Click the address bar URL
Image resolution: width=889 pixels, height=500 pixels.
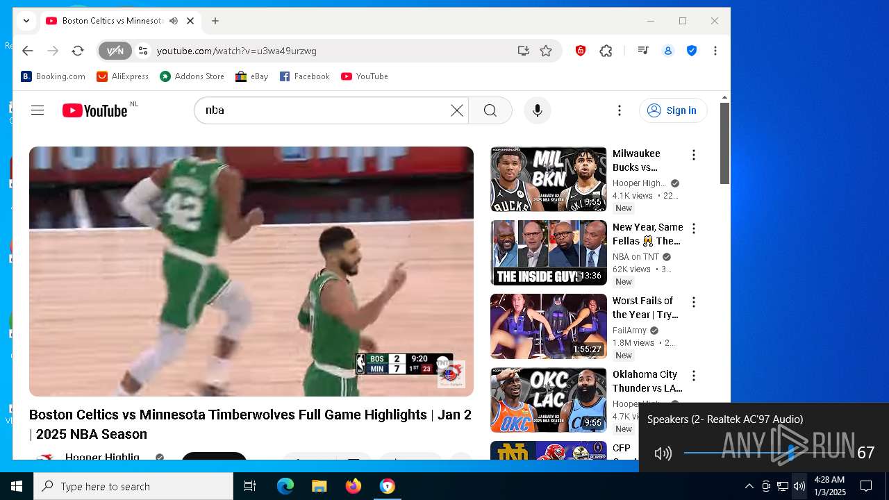pos(237,51)
